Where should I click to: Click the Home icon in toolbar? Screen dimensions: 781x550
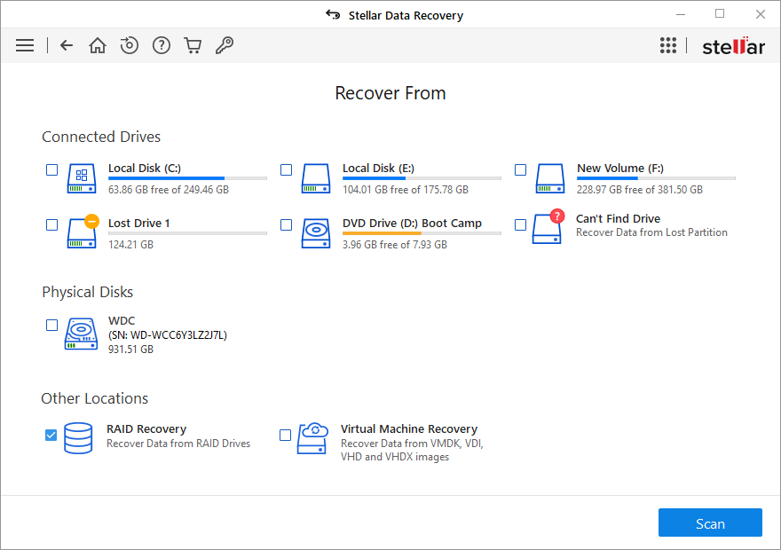pos(98,45)
